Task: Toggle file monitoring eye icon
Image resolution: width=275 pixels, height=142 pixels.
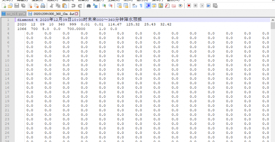Action: point(180,6)
